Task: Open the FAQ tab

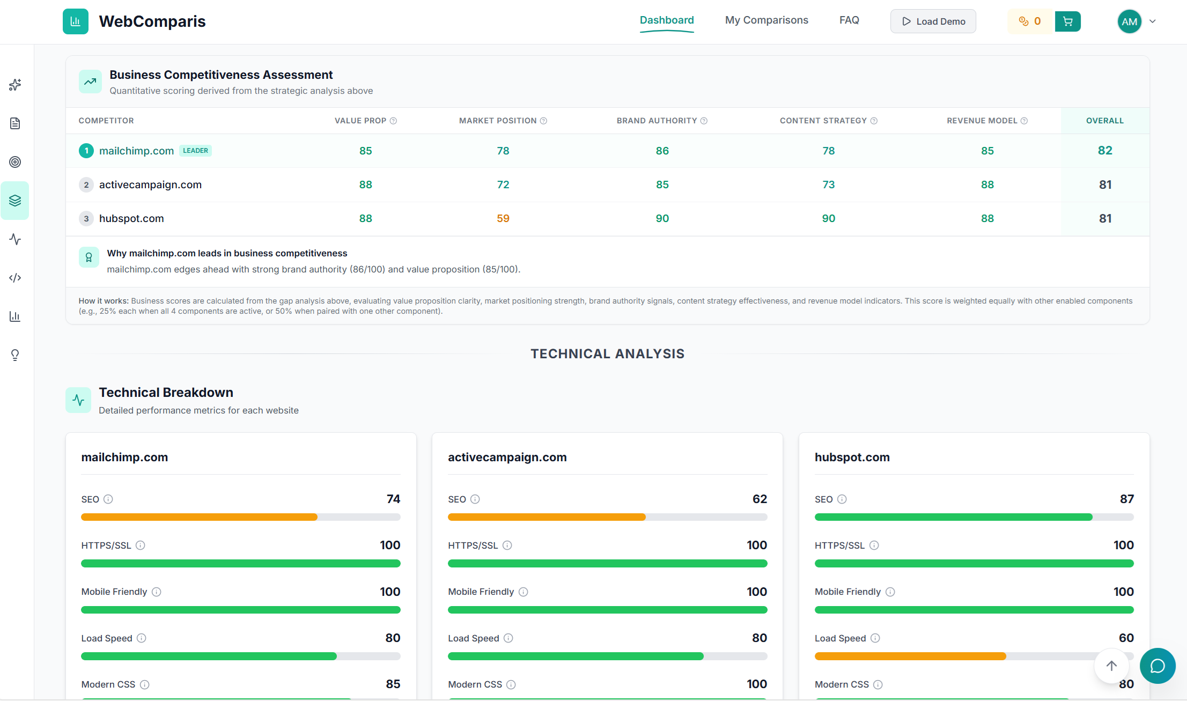Action: pos(849,20)
